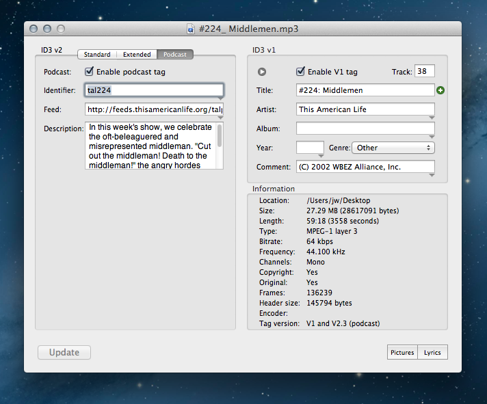
Task: Click the Channels value 'Mono'
Action: click(315, 262)
